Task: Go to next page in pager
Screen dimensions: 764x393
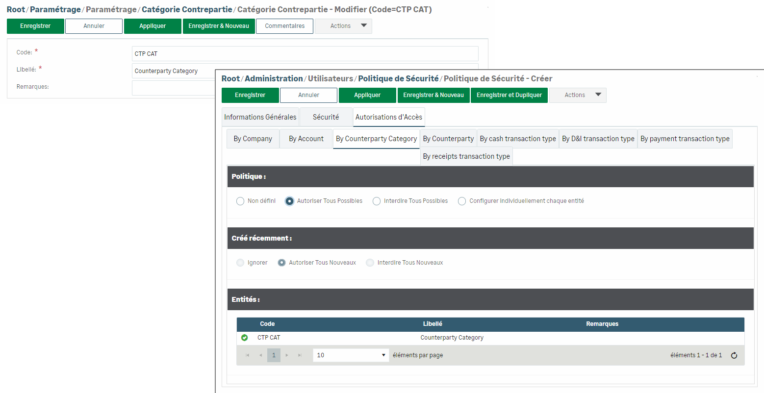Action: click(x=287, y=355)
